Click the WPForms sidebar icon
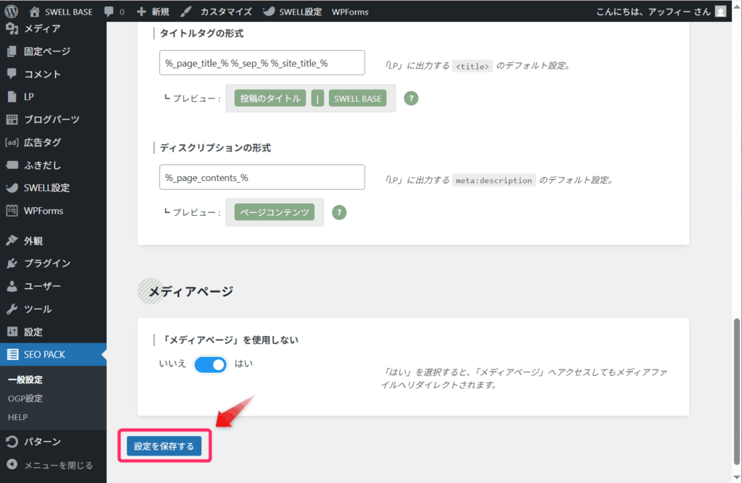This screenshot has width=742, height=483. click(x=12, y=211)
